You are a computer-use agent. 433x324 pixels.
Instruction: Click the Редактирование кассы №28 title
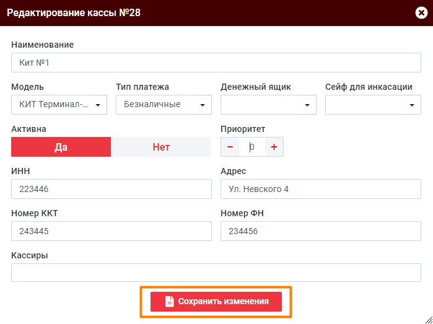[x=74, y=12]
